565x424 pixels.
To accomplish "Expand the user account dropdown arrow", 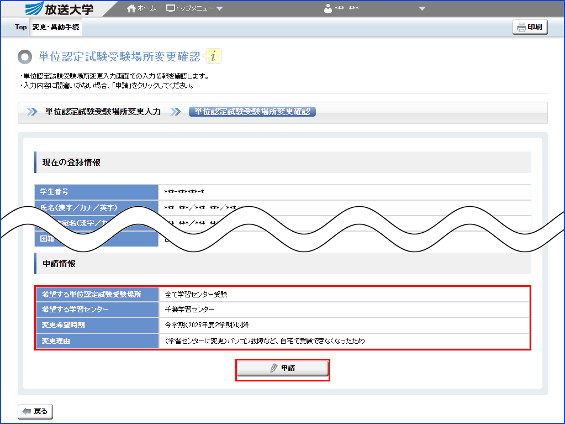I will click(422, 8).
